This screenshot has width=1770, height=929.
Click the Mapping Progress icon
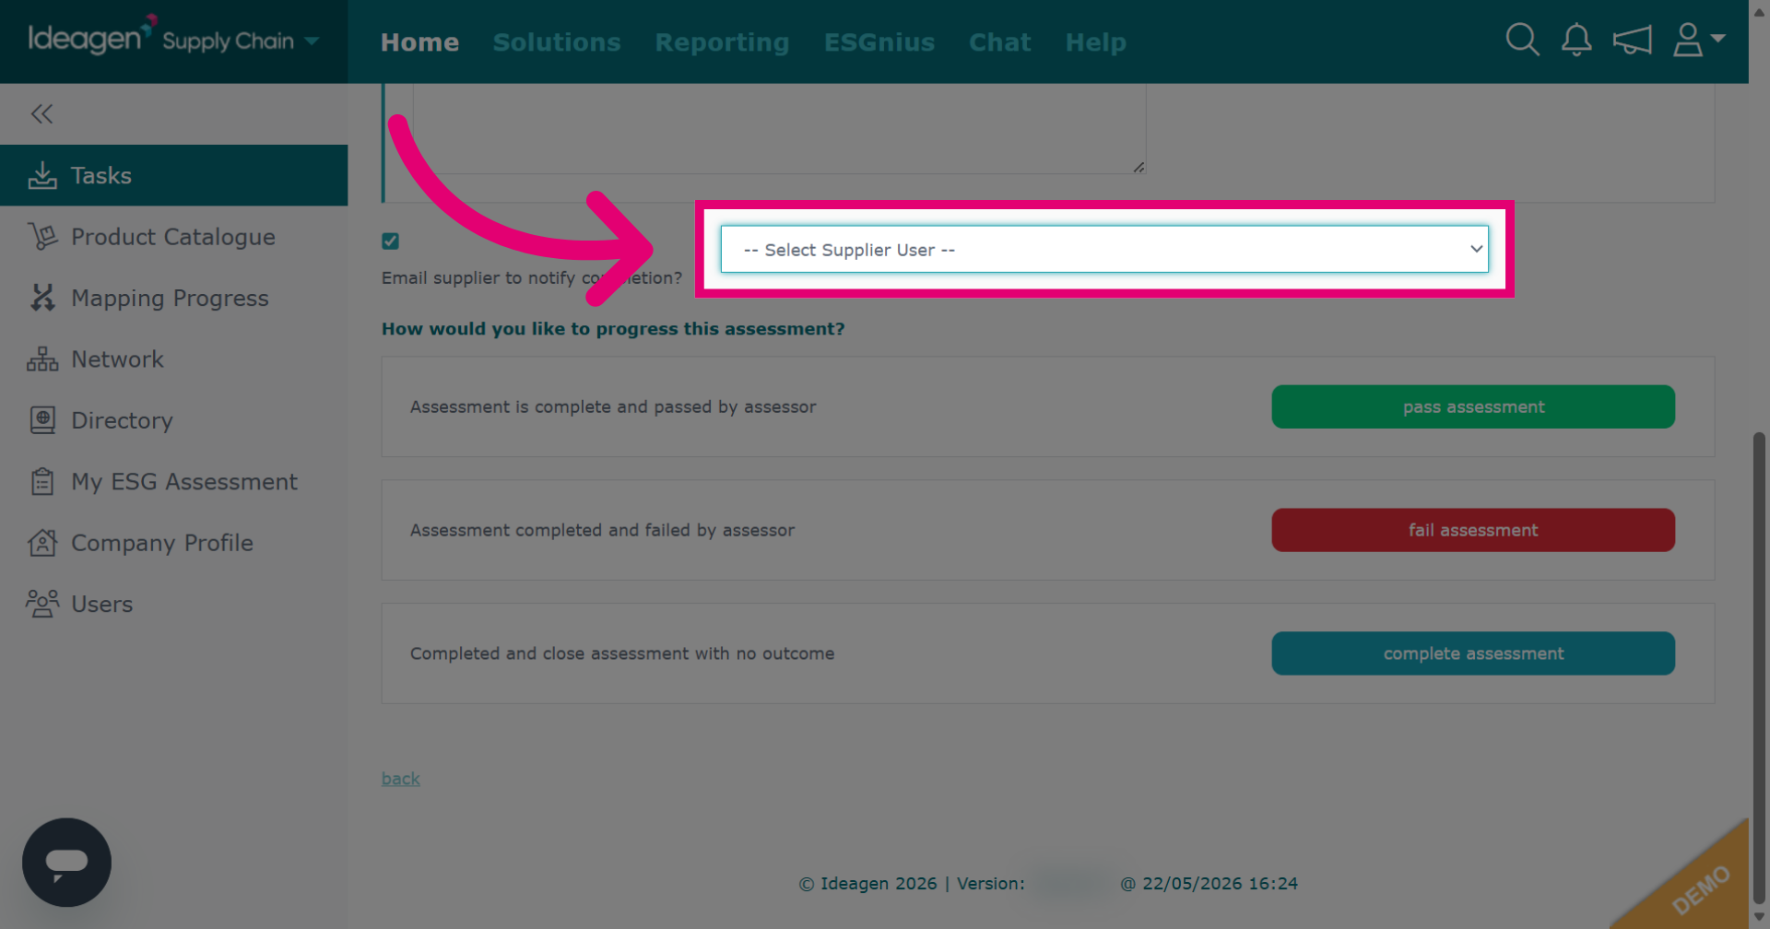pyautogui.click(x=42, y=298)
